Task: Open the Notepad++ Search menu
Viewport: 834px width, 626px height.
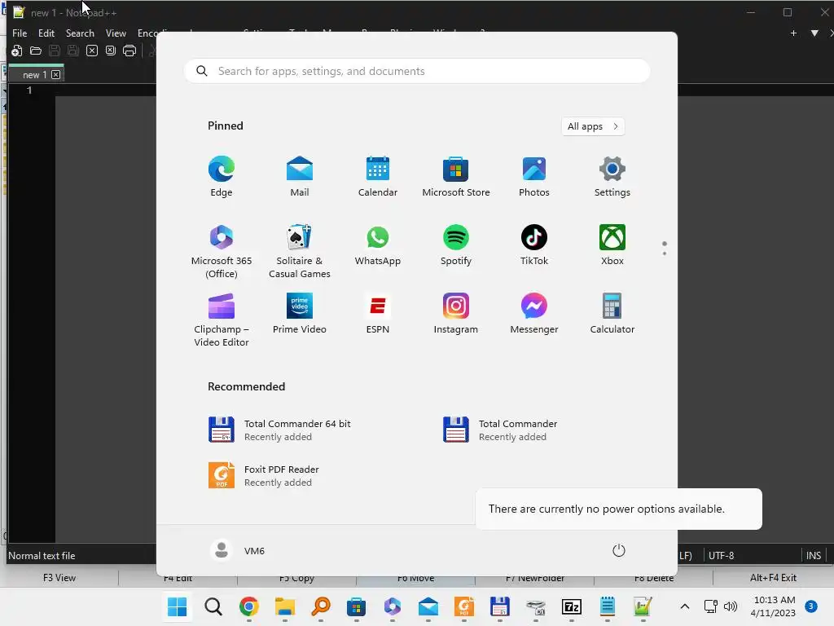Action: (80, 33)
